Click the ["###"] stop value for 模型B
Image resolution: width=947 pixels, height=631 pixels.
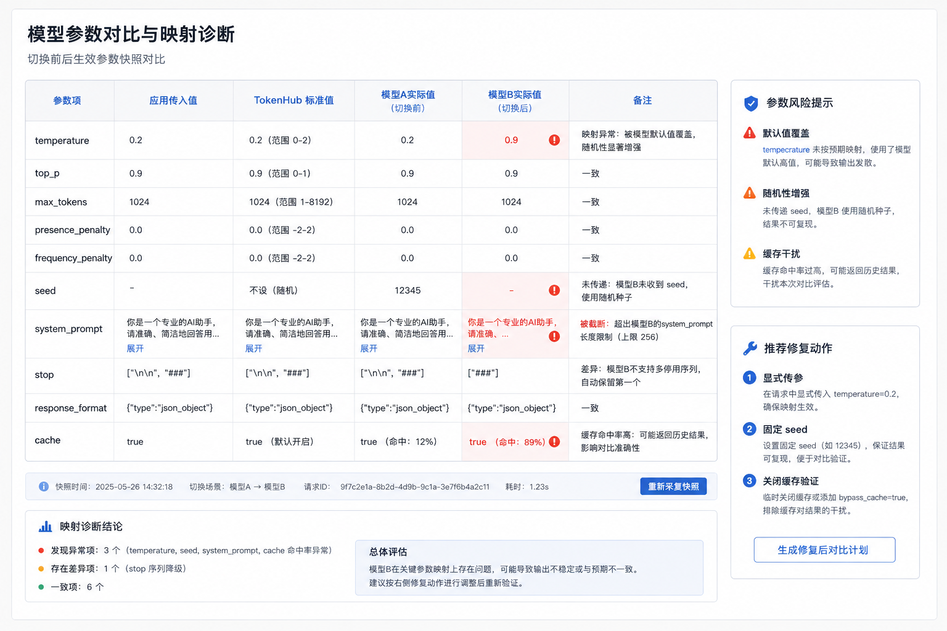pos(483,373)
